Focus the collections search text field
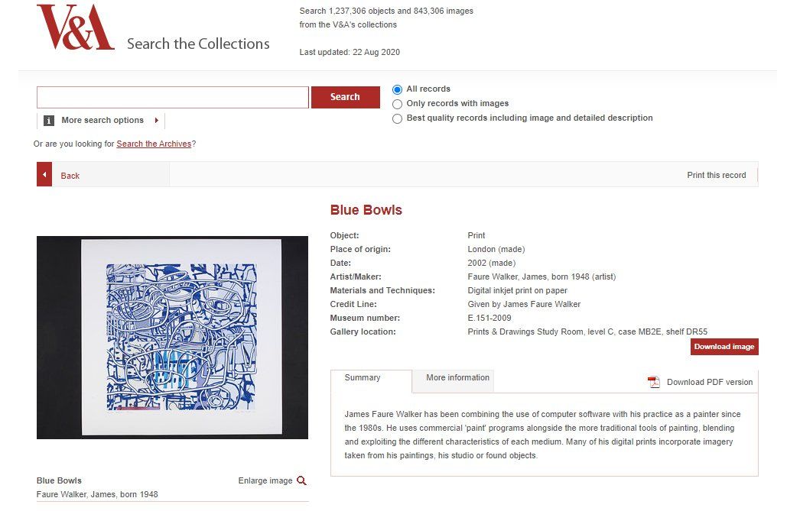800x511 pixels. (x=173, y=97)
